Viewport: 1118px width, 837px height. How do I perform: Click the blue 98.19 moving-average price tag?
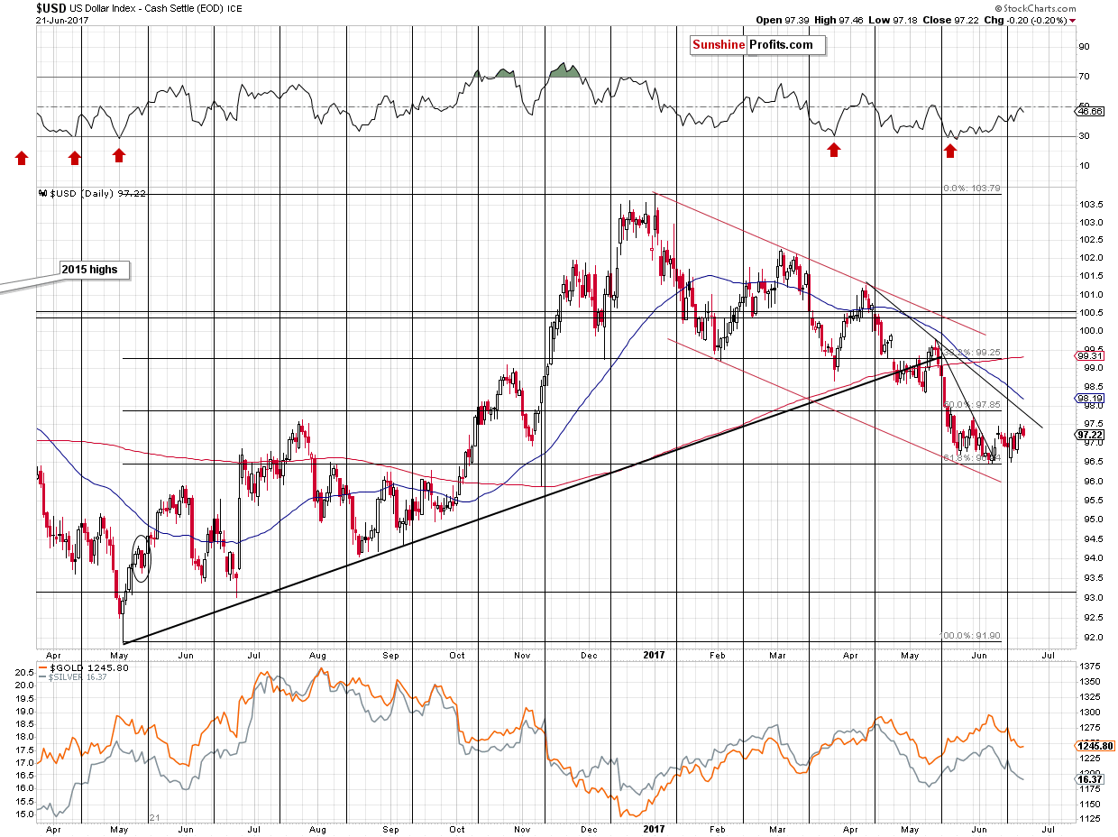pyautogui.click(x=1091, y=397)
